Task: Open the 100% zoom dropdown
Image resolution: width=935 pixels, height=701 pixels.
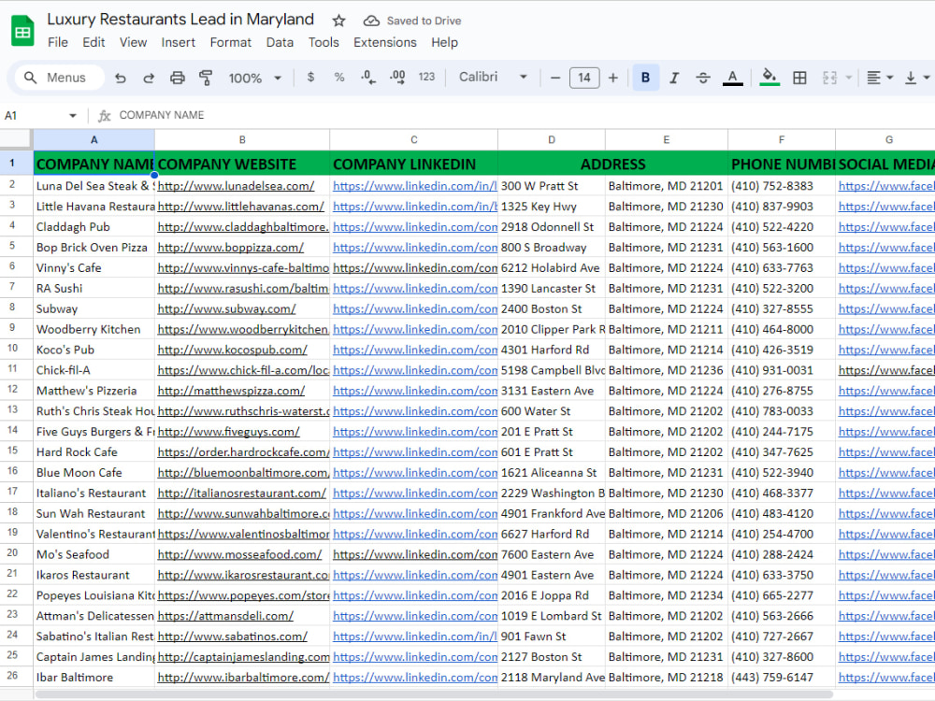Action: pyautogui.click(x=254, y=78)
